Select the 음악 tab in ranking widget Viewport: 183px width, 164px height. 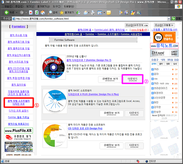coord(161,64)
